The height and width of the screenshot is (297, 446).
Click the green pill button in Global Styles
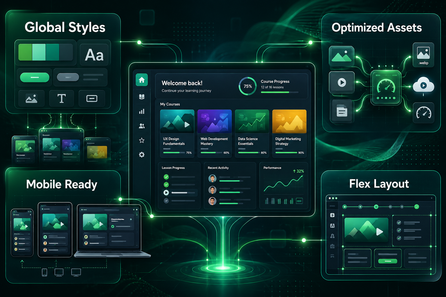pyautogui.click(x=35, y=77)
